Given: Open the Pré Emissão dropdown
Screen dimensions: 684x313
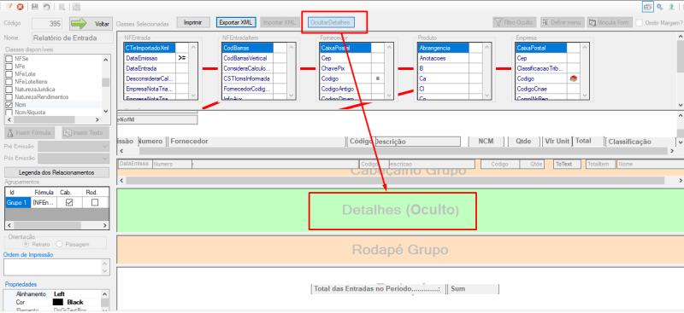Looking at the screenshot, I should coord(73,147).
